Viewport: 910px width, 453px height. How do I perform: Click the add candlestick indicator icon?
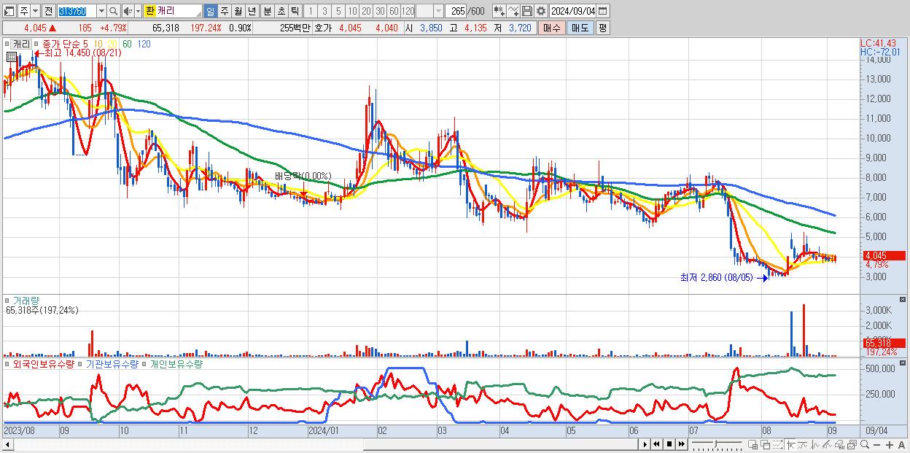coord(499,12)
